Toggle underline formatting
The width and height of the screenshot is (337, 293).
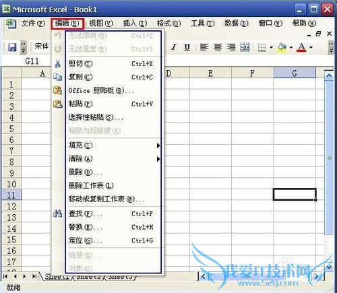[x=187, y=47]
